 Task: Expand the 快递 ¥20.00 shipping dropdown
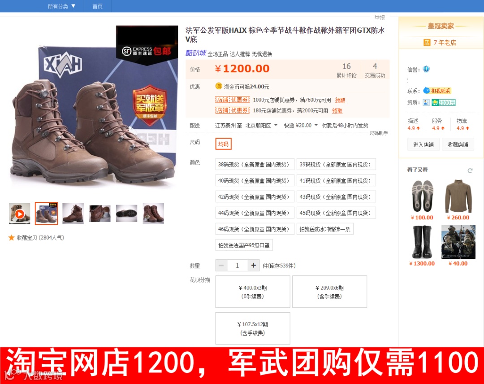tap(301, 126)
